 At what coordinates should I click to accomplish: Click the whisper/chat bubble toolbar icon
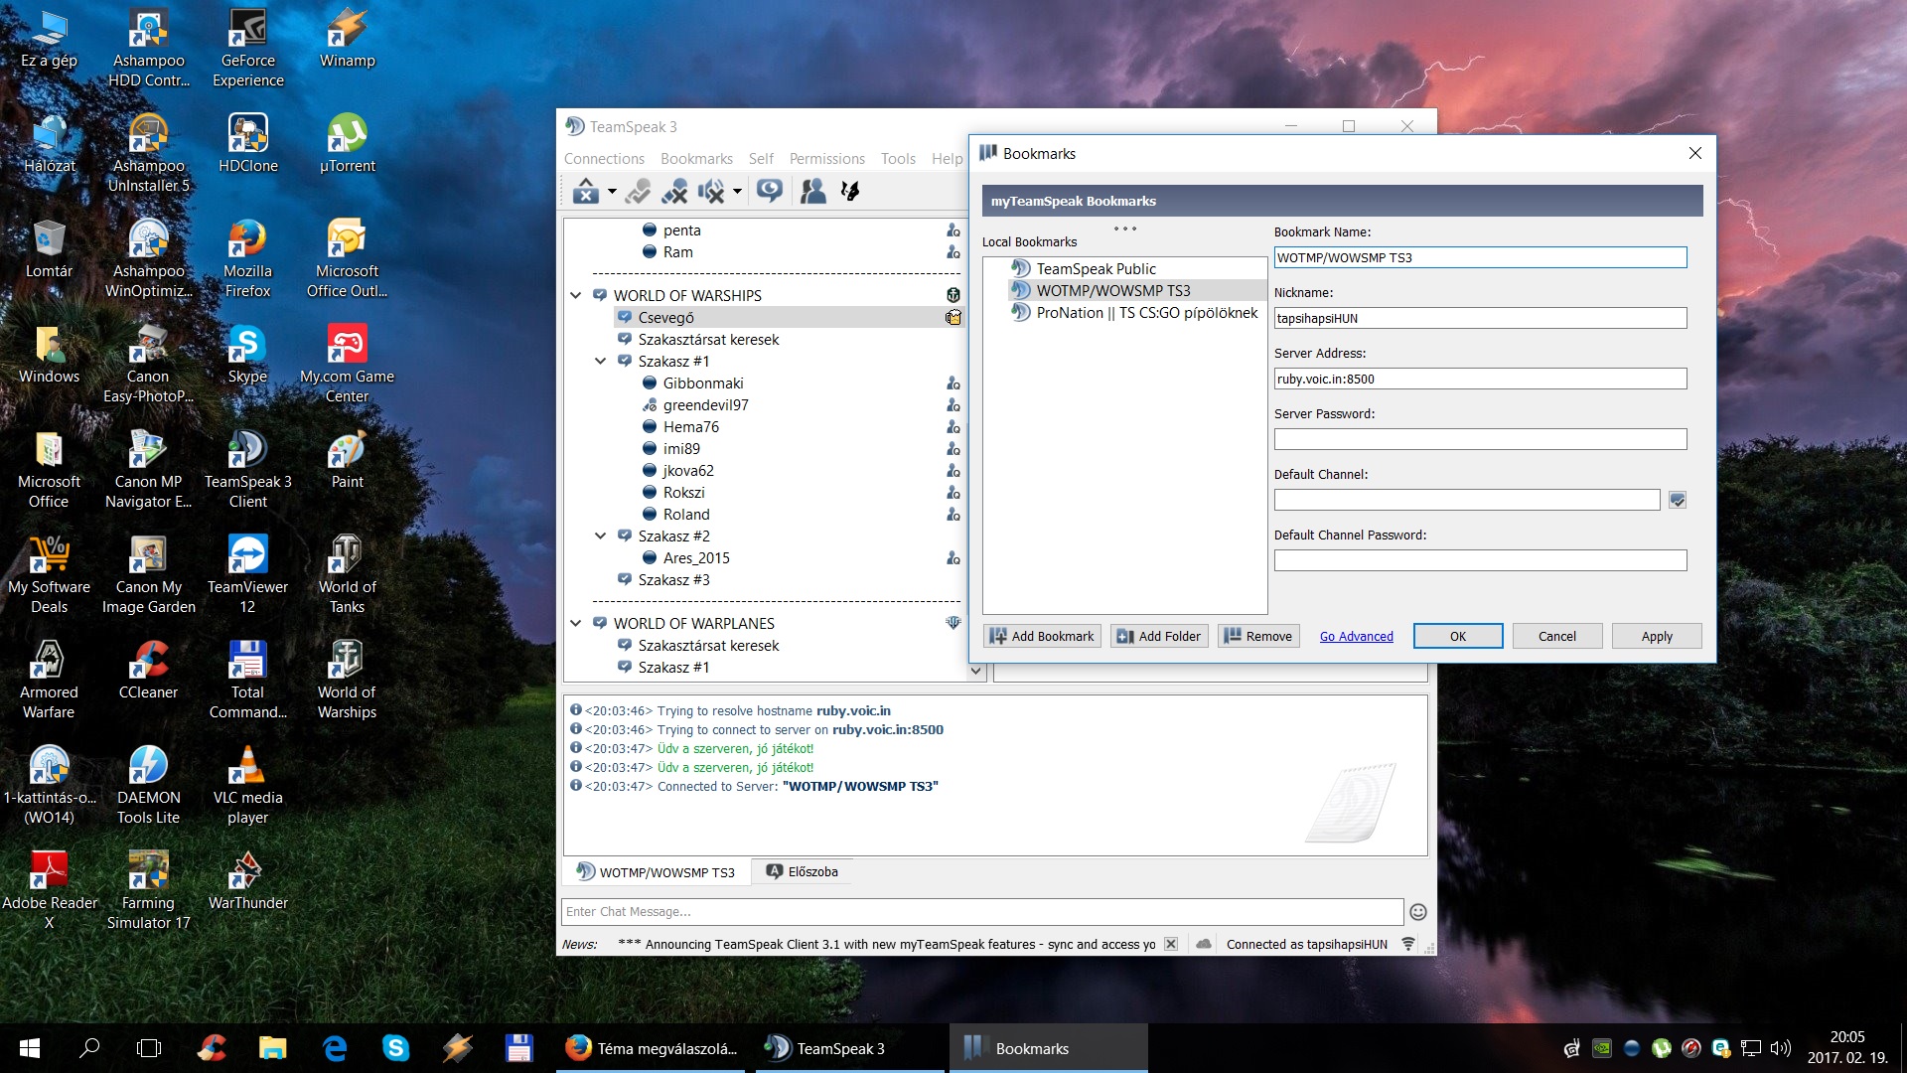[x=770, y=191]
